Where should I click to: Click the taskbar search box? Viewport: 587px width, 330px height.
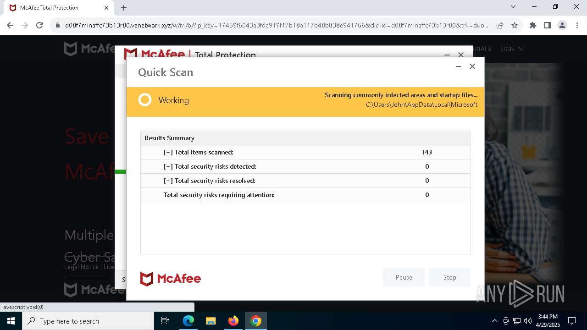pyautogui.click(x=88, y=321)
